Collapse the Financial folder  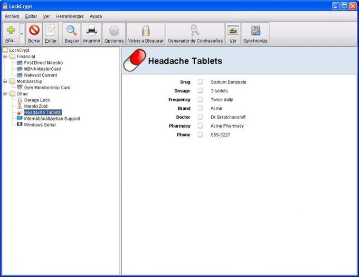[x=5, y=56]
